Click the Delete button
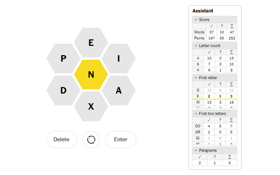The height and width of the screenshot is (175, 280). pos(61,140)
